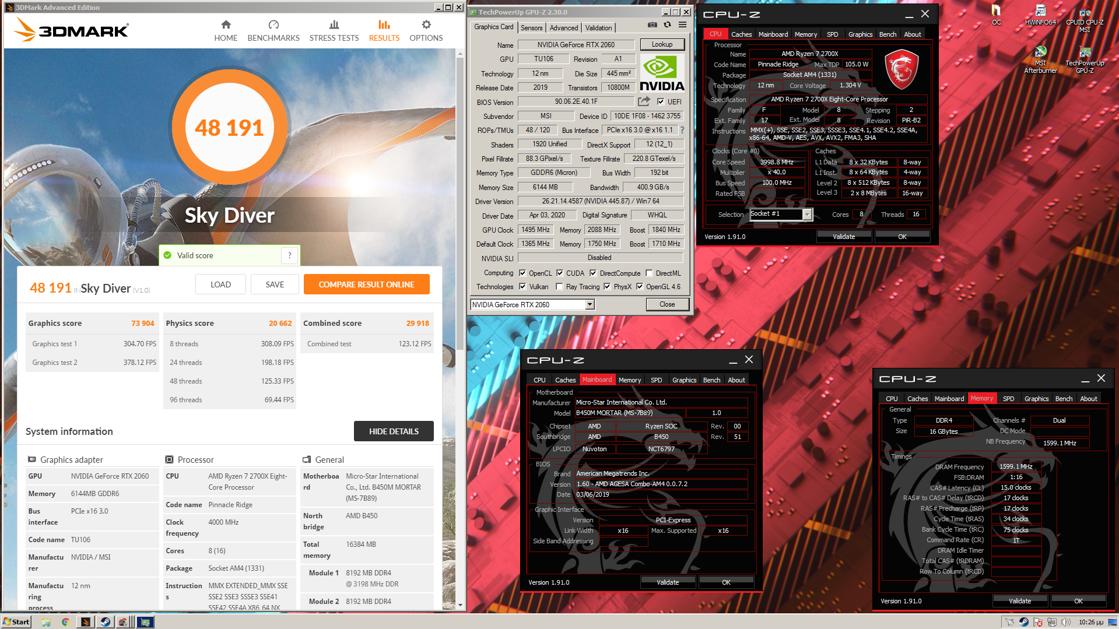Click the scroll down arrow in 3DMark
The width and height of the screenshot is (1119, 629).
click(460, 606)
